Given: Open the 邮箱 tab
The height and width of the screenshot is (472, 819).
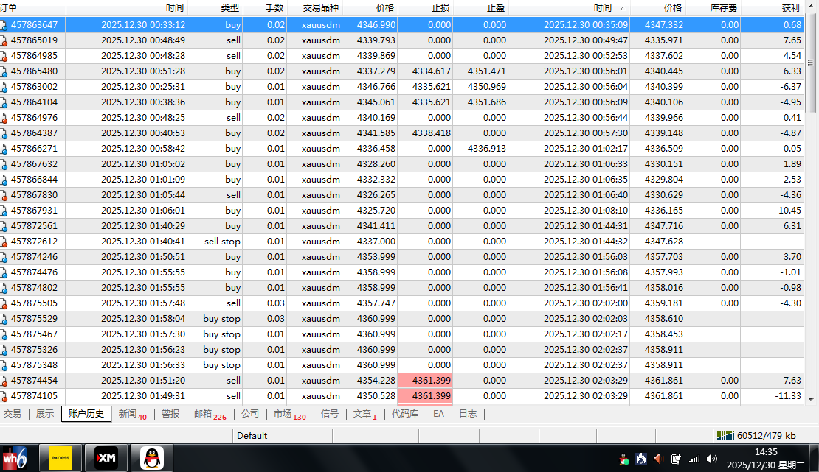Looking at the screenshot, I should pos(209,414).
